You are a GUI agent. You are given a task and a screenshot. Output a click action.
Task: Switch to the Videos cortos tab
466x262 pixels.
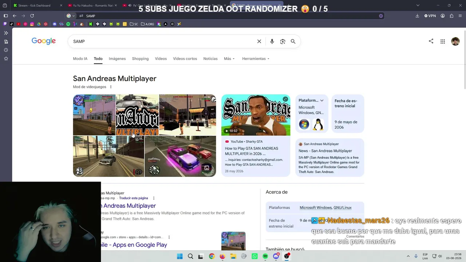coord(185,59)
